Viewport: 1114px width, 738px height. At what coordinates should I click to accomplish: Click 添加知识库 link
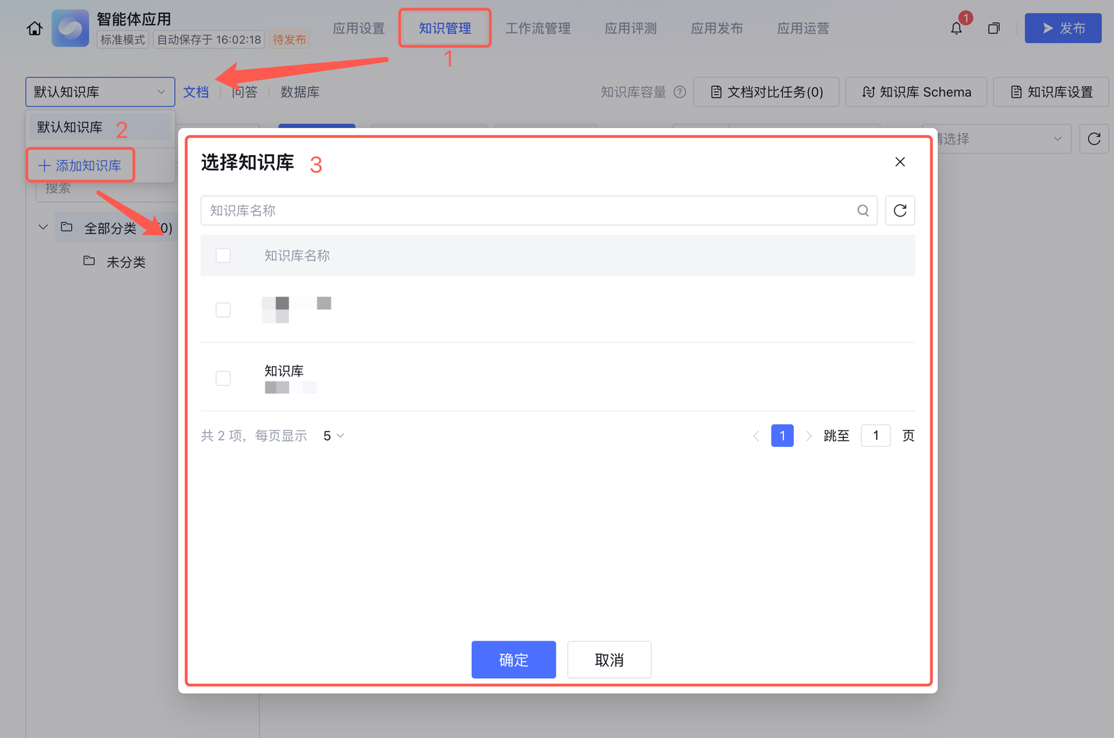(80, 166)
